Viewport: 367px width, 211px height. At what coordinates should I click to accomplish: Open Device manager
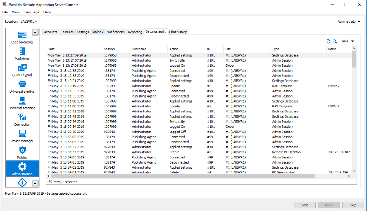pyautogui.click(x=22, y=135)
